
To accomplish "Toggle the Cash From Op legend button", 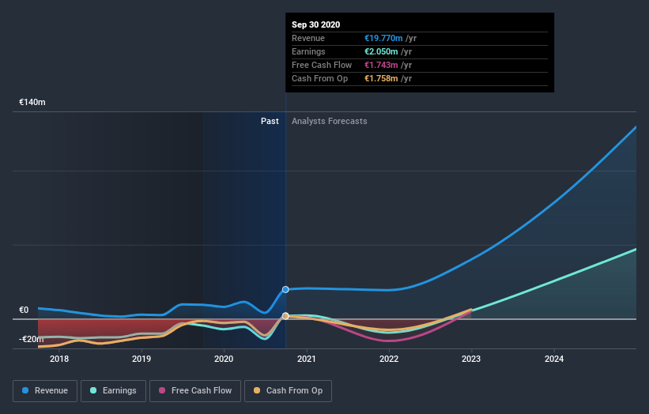I will 288,391.
